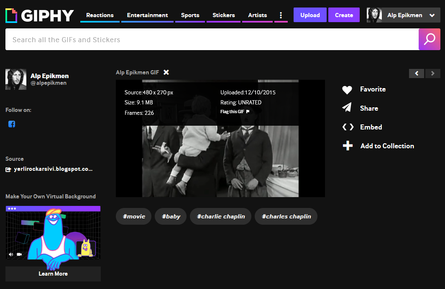Click the heart Favorite icon
The height and width of the screenshot is (289, 445).
[x=347, y=89]
